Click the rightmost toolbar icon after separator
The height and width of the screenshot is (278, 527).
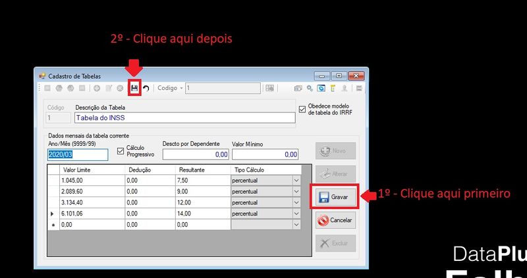click(359, 89)
